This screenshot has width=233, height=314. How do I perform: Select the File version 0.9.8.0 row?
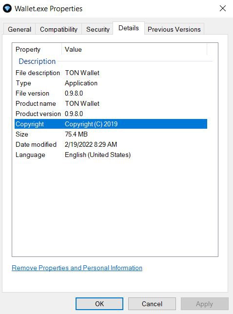[x=111, y=93]
